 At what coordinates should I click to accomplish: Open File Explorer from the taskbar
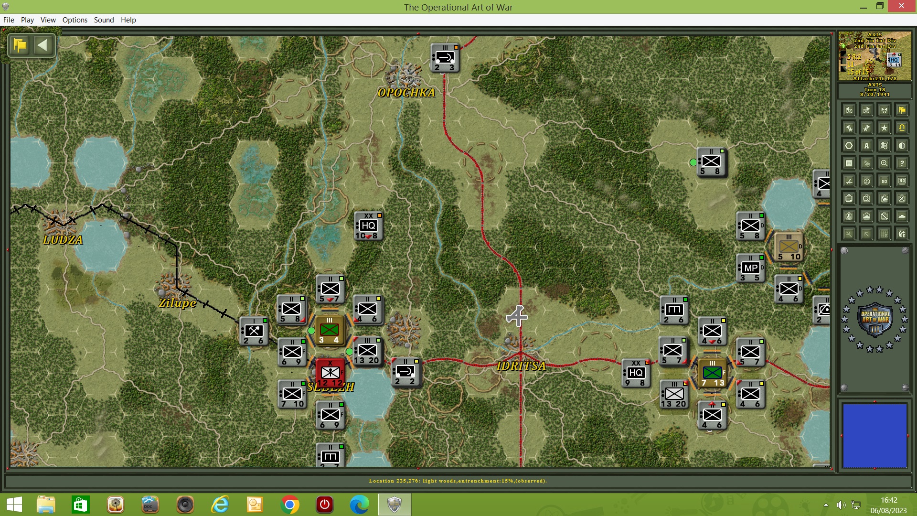point(46,505)
